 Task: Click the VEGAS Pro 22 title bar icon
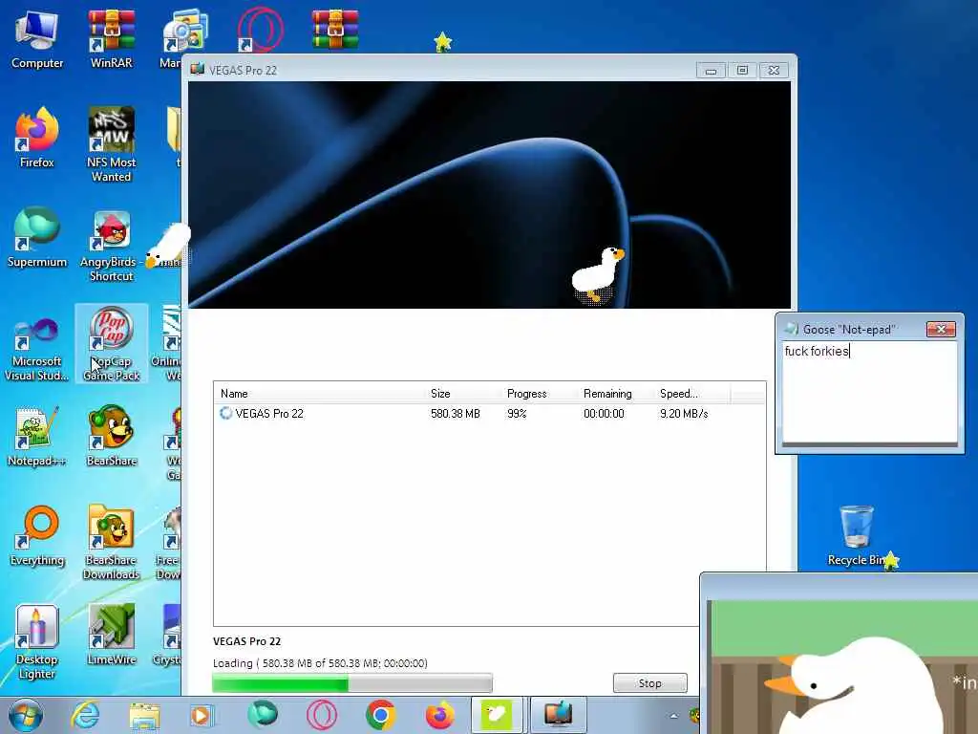[197, 69]
